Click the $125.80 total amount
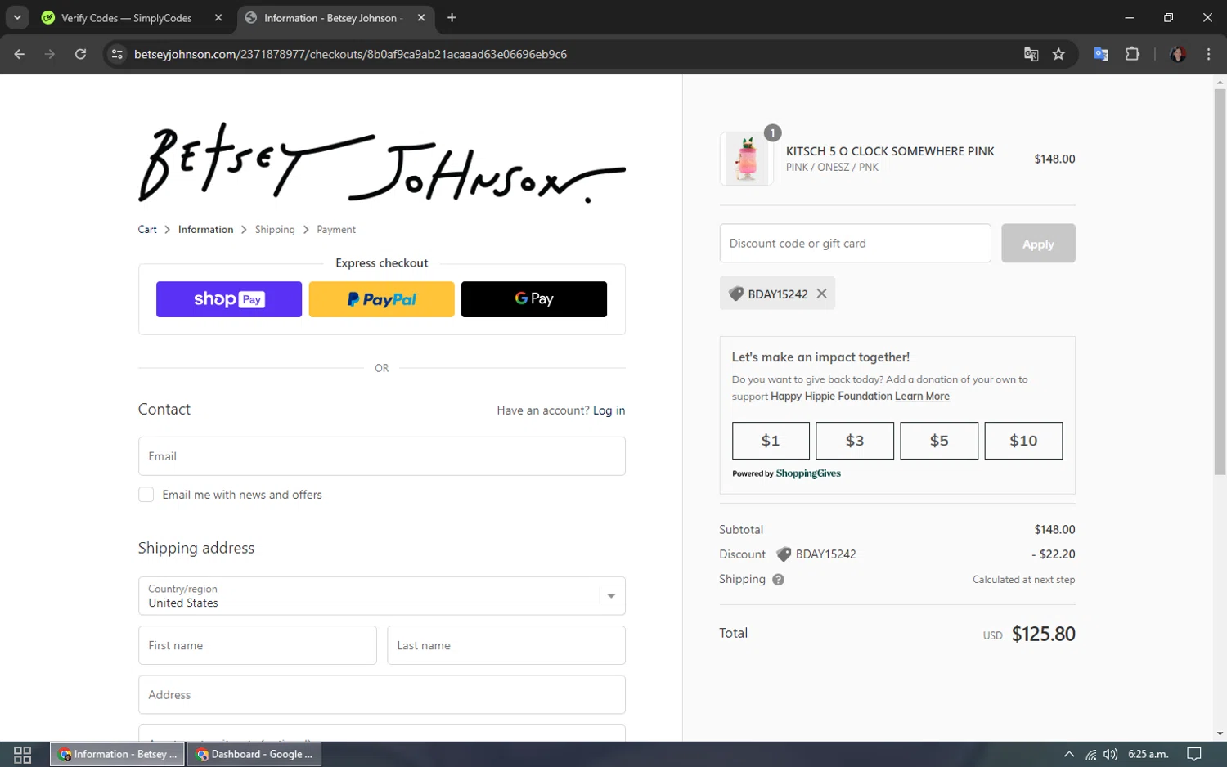This screenshot has height=767, width=1227. point(1043,634)
